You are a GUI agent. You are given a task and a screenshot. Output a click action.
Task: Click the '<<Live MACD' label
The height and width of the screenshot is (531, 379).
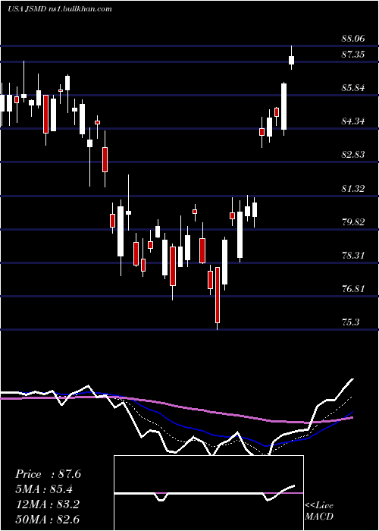point(319,511)
